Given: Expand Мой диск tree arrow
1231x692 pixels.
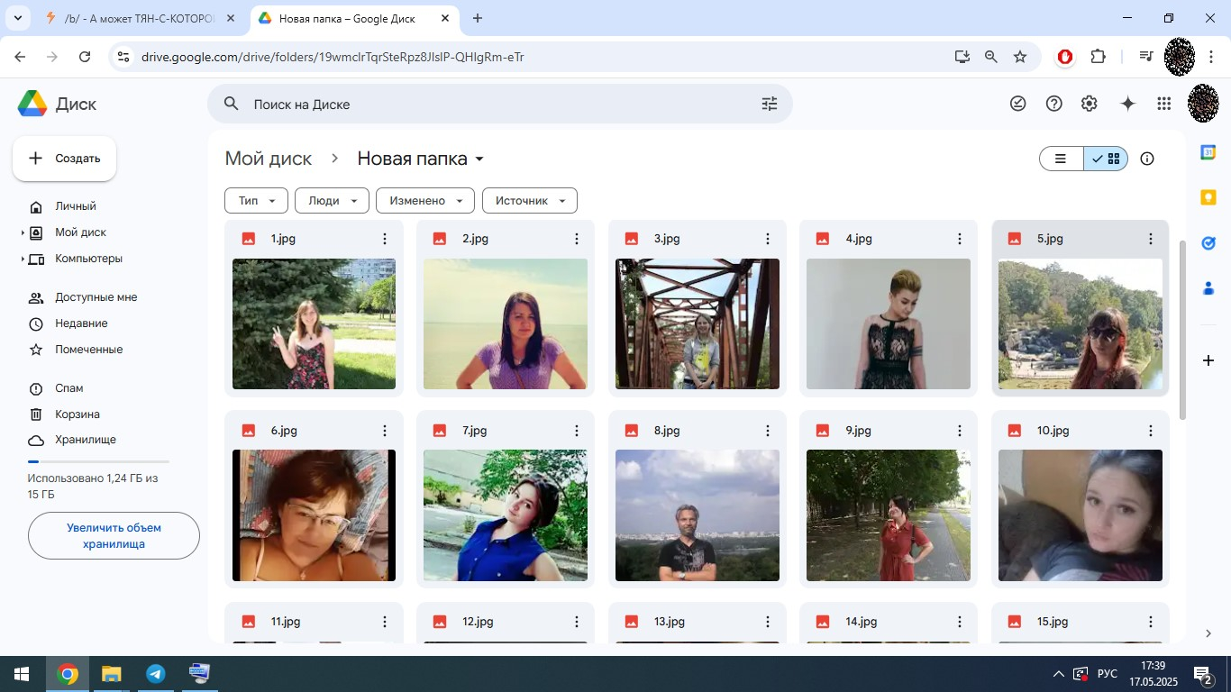Looking at the screenshot, I should [x=23, y=232].
